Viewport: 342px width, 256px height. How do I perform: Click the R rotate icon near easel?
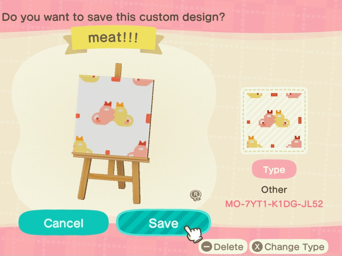pyautogui.click(x=195, y=195)
